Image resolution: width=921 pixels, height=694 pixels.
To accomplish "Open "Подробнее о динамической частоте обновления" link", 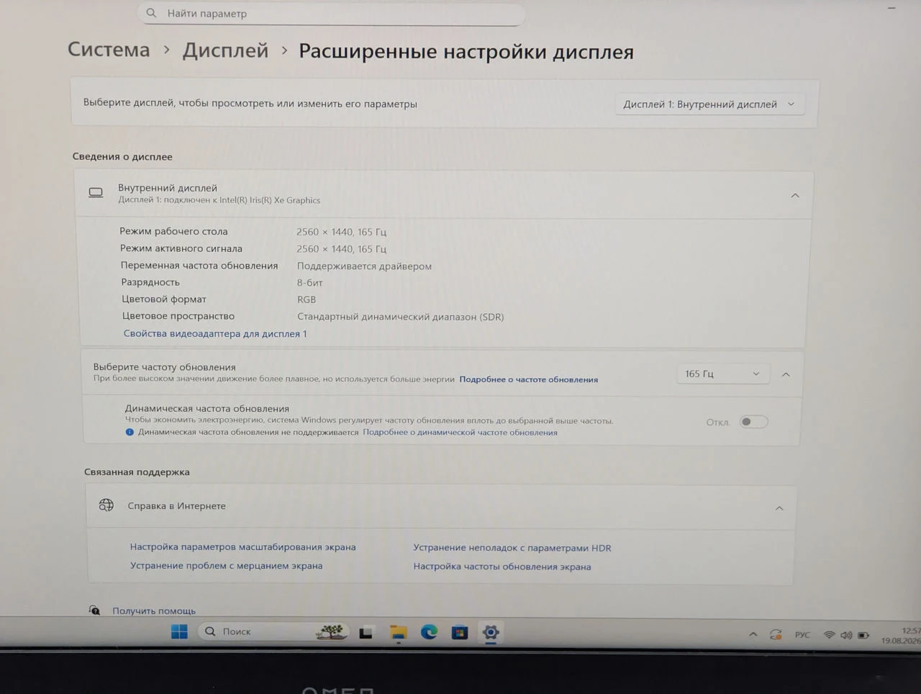I will click(460, 433).
